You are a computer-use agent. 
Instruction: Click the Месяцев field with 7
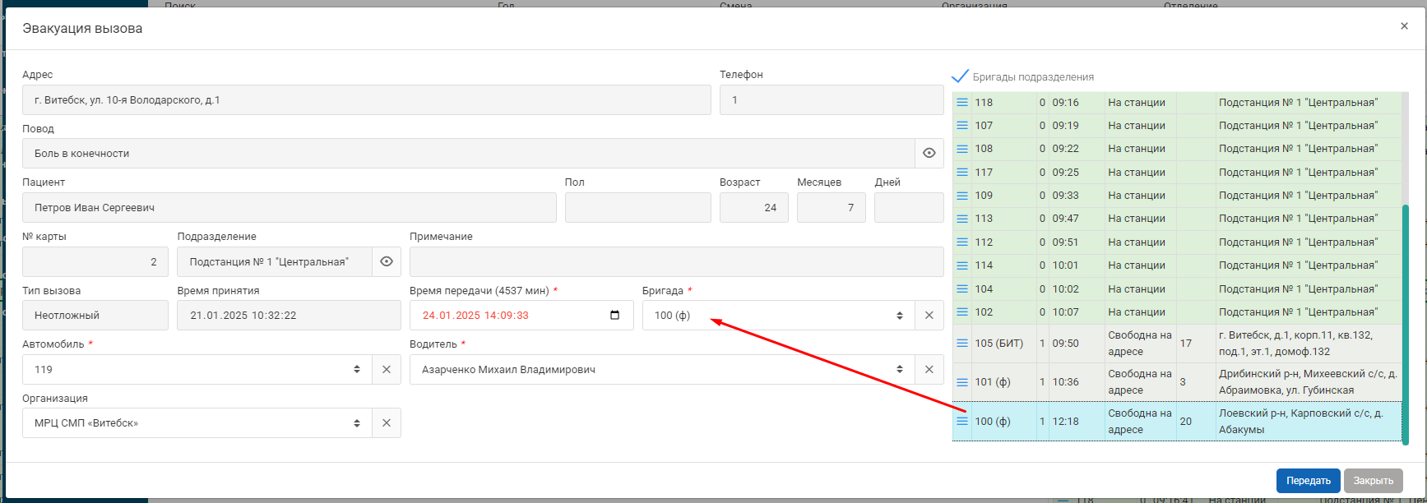tap(832, 208)
